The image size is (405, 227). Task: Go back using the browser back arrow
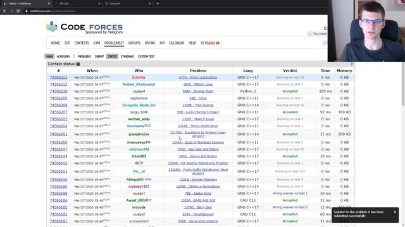[4, 11]
